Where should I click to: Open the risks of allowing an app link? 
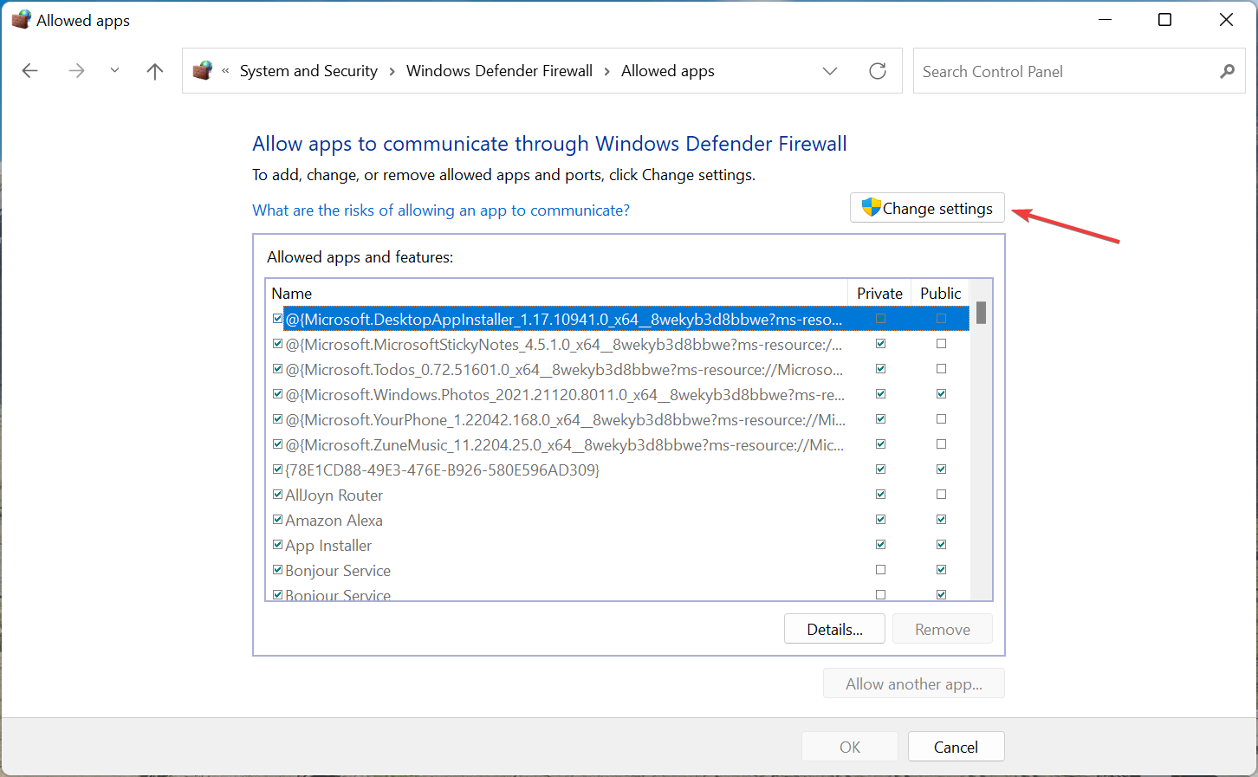coord(441,210)
